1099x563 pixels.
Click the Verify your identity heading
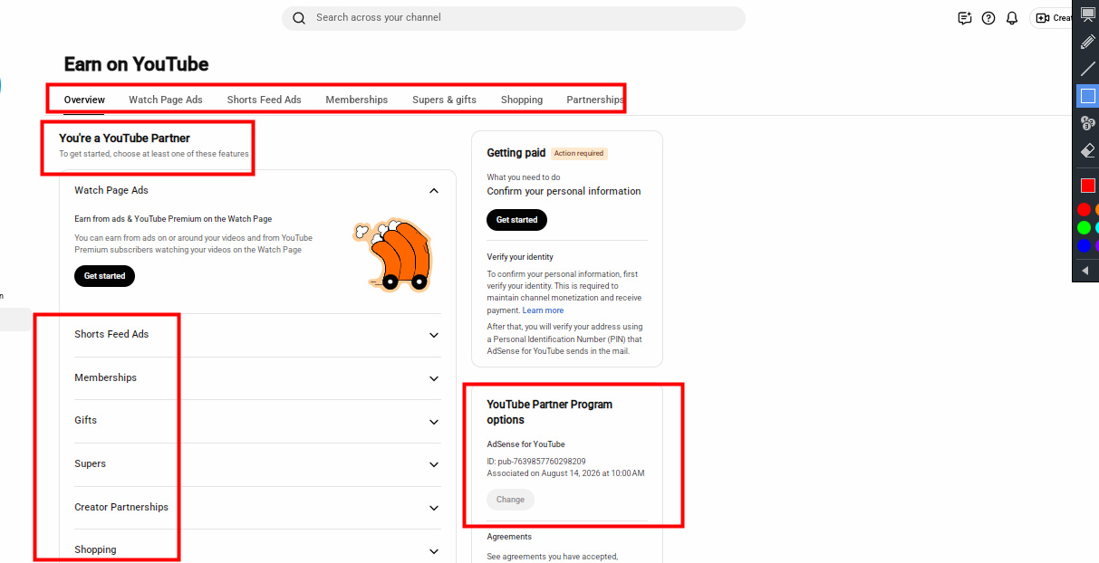[520, 257]
